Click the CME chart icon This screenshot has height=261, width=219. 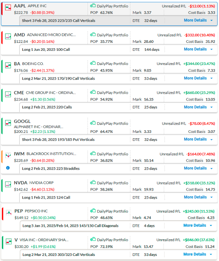(x=8, y=94)
